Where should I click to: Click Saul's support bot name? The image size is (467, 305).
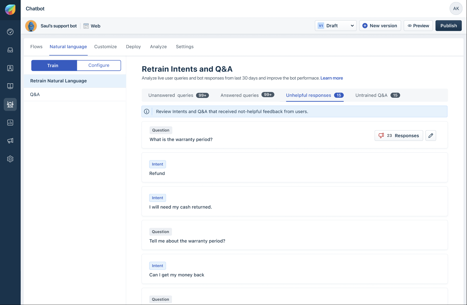click(59, 26)
